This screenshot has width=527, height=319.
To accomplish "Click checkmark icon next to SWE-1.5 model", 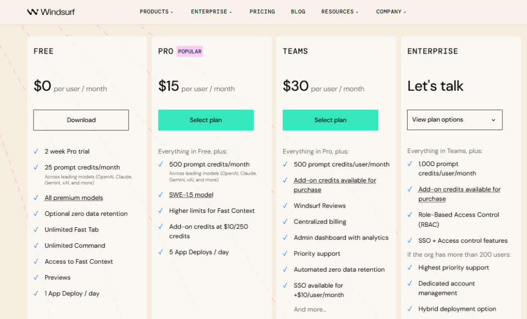I will pos(161,195).
